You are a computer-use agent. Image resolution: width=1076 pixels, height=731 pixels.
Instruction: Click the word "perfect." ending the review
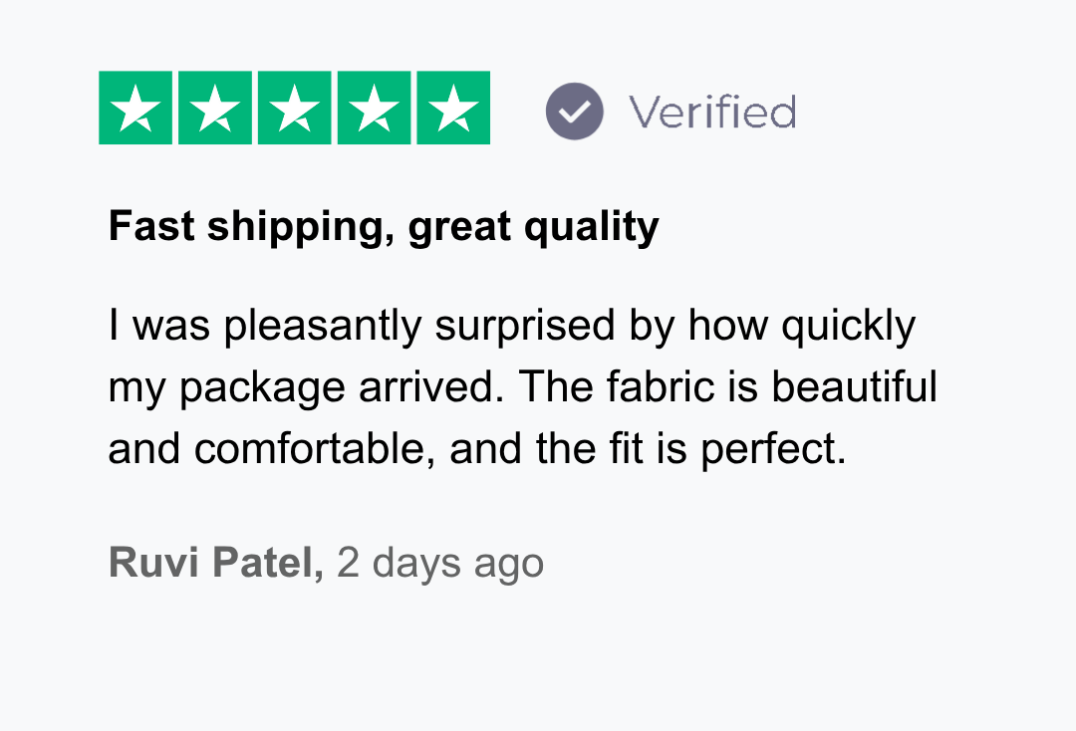(773, 449)
